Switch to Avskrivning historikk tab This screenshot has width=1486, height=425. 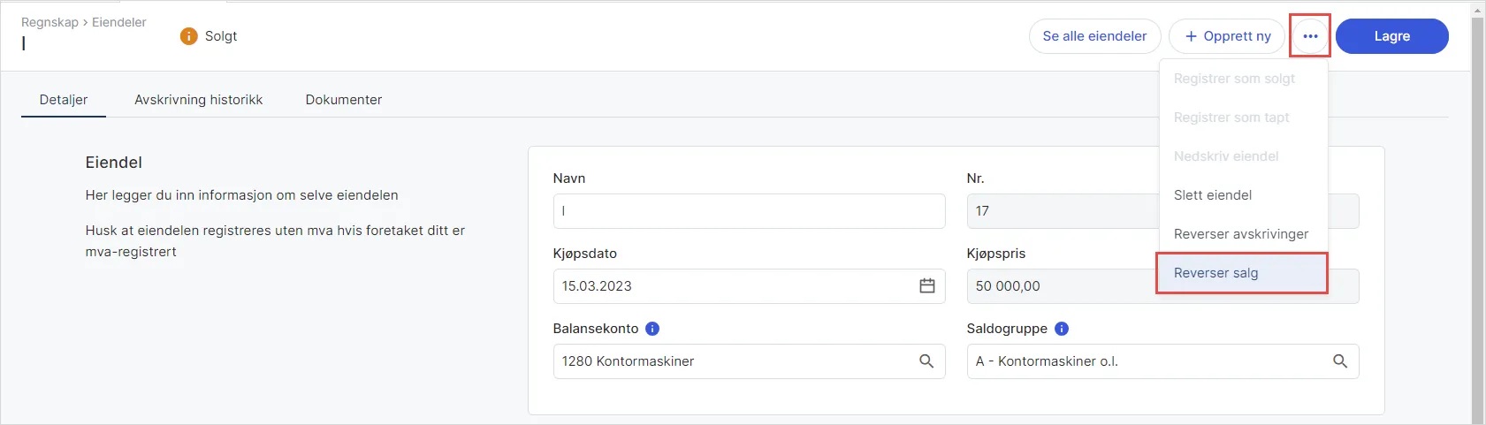198,100
